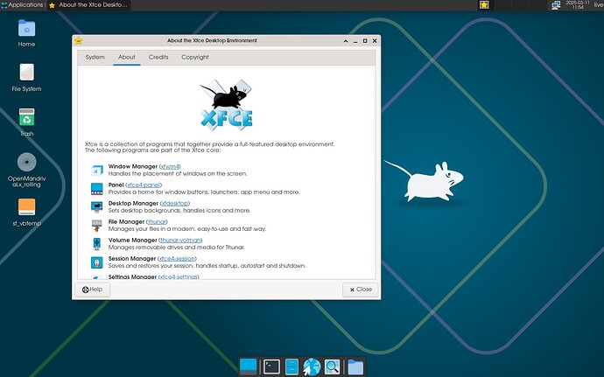The width and height of the screenshot is (604, 377).
Task: Click the Xfce mouse logo image
Action: click(x=227, y=103)
